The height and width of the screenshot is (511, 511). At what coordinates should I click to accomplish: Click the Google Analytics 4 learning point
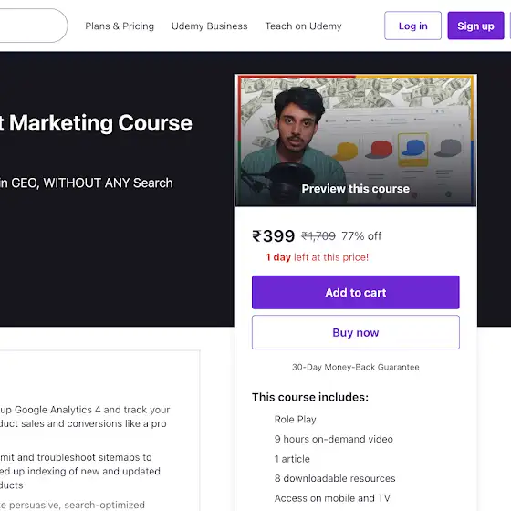click(85, 416)
